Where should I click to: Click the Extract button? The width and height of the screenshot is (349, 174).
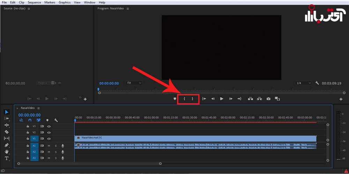click(259, 99)
